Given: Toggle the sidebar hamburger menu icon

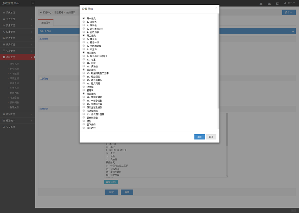Looking at the screenshot, I should coord(33,3).
